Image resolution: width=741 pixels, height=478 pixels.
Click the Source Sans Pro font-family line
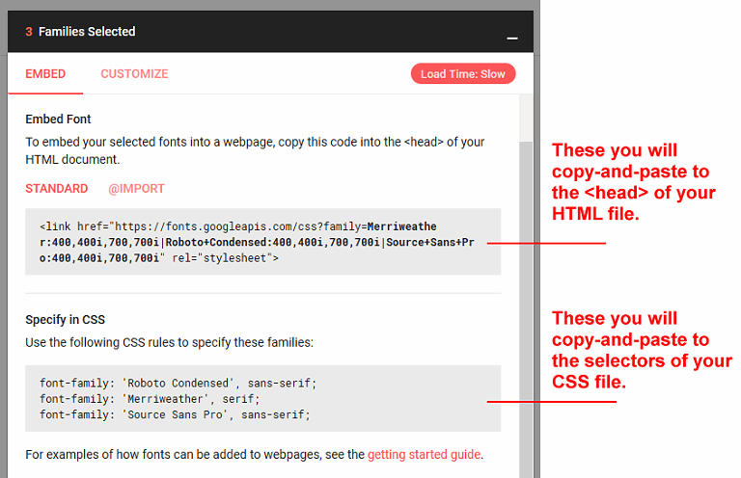pyautogui.click(x=175, y=414)
